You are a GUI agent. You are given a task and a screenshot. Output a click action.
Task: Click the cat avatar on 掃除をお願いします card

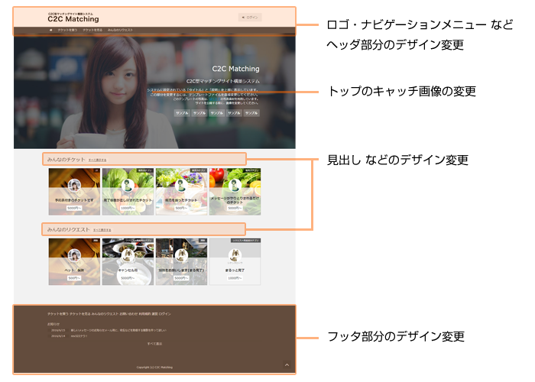pos(182,255)
